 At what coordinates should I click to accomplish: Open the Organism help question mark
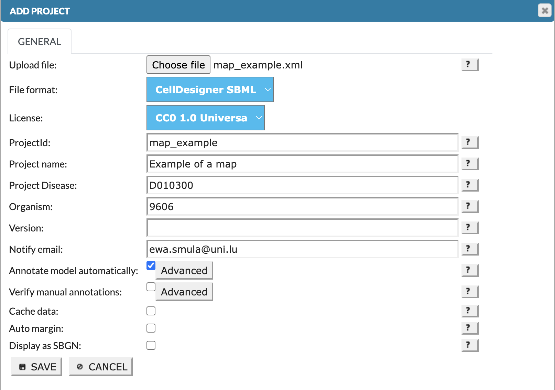(469, 206)
